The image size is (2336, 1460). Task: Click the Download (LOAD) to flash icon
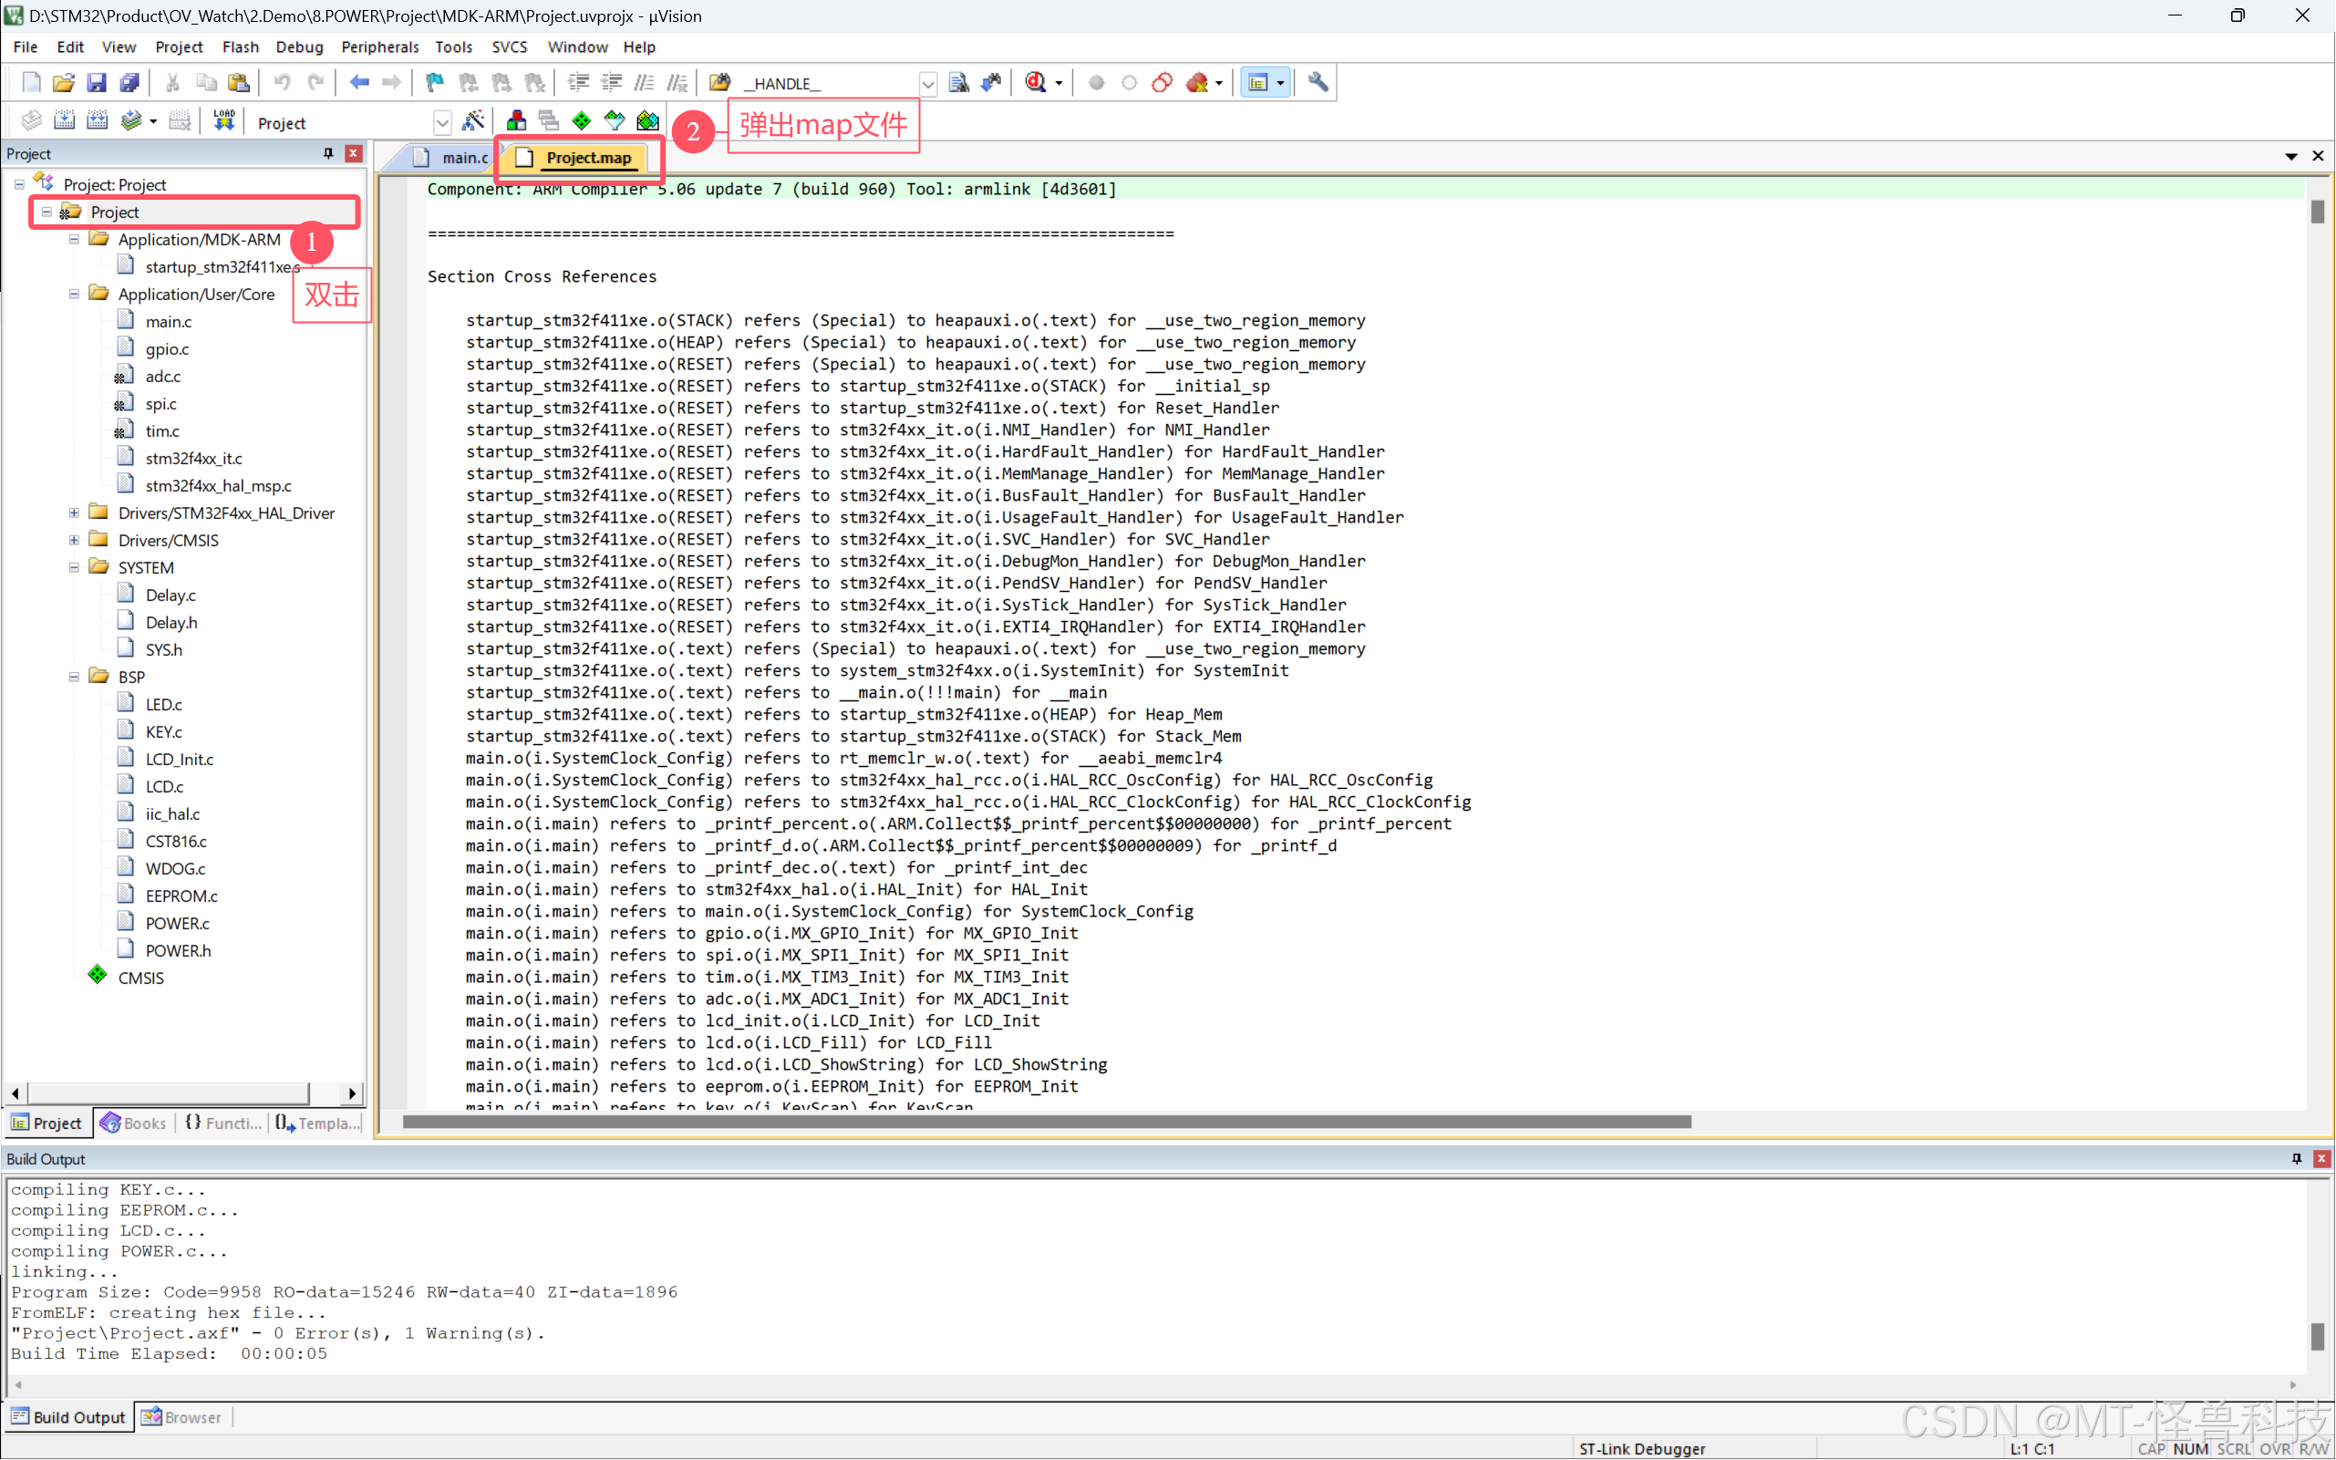click(224, 121)
